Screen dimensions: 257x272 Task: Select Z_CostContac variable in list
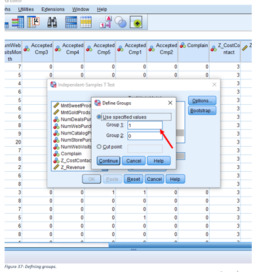pyautogui.click(x=72, y=161)
